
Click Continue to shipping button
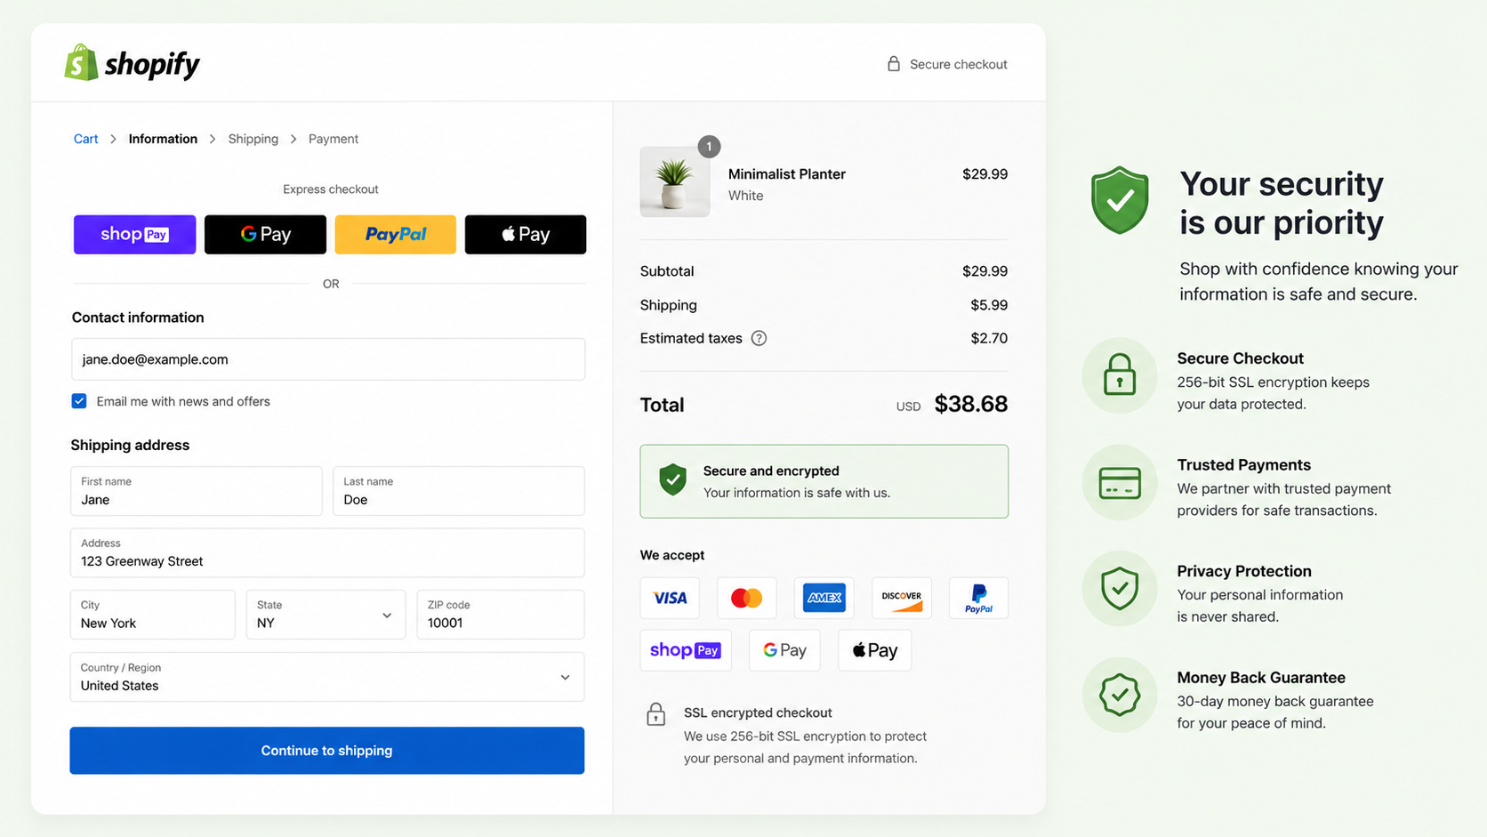click(x=327, y=751)
